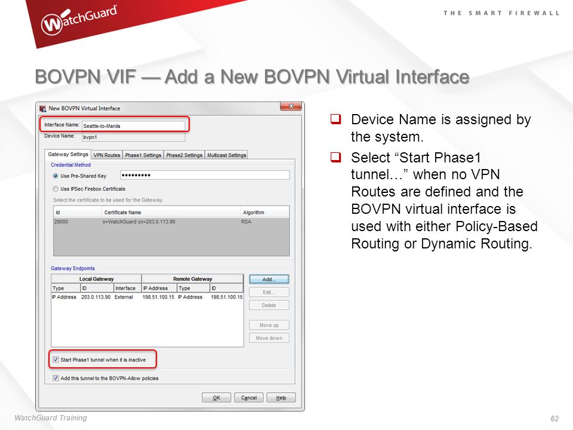Viewport: 573px width, 430px height.
Task: Close the New BOVPN Virtual Interface dialog
Action: coord(291,106)
